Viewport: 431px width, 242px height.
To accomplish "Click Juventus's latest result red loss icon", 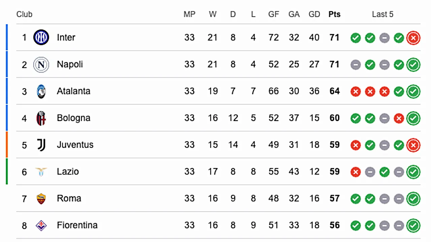I will (413, 145).
